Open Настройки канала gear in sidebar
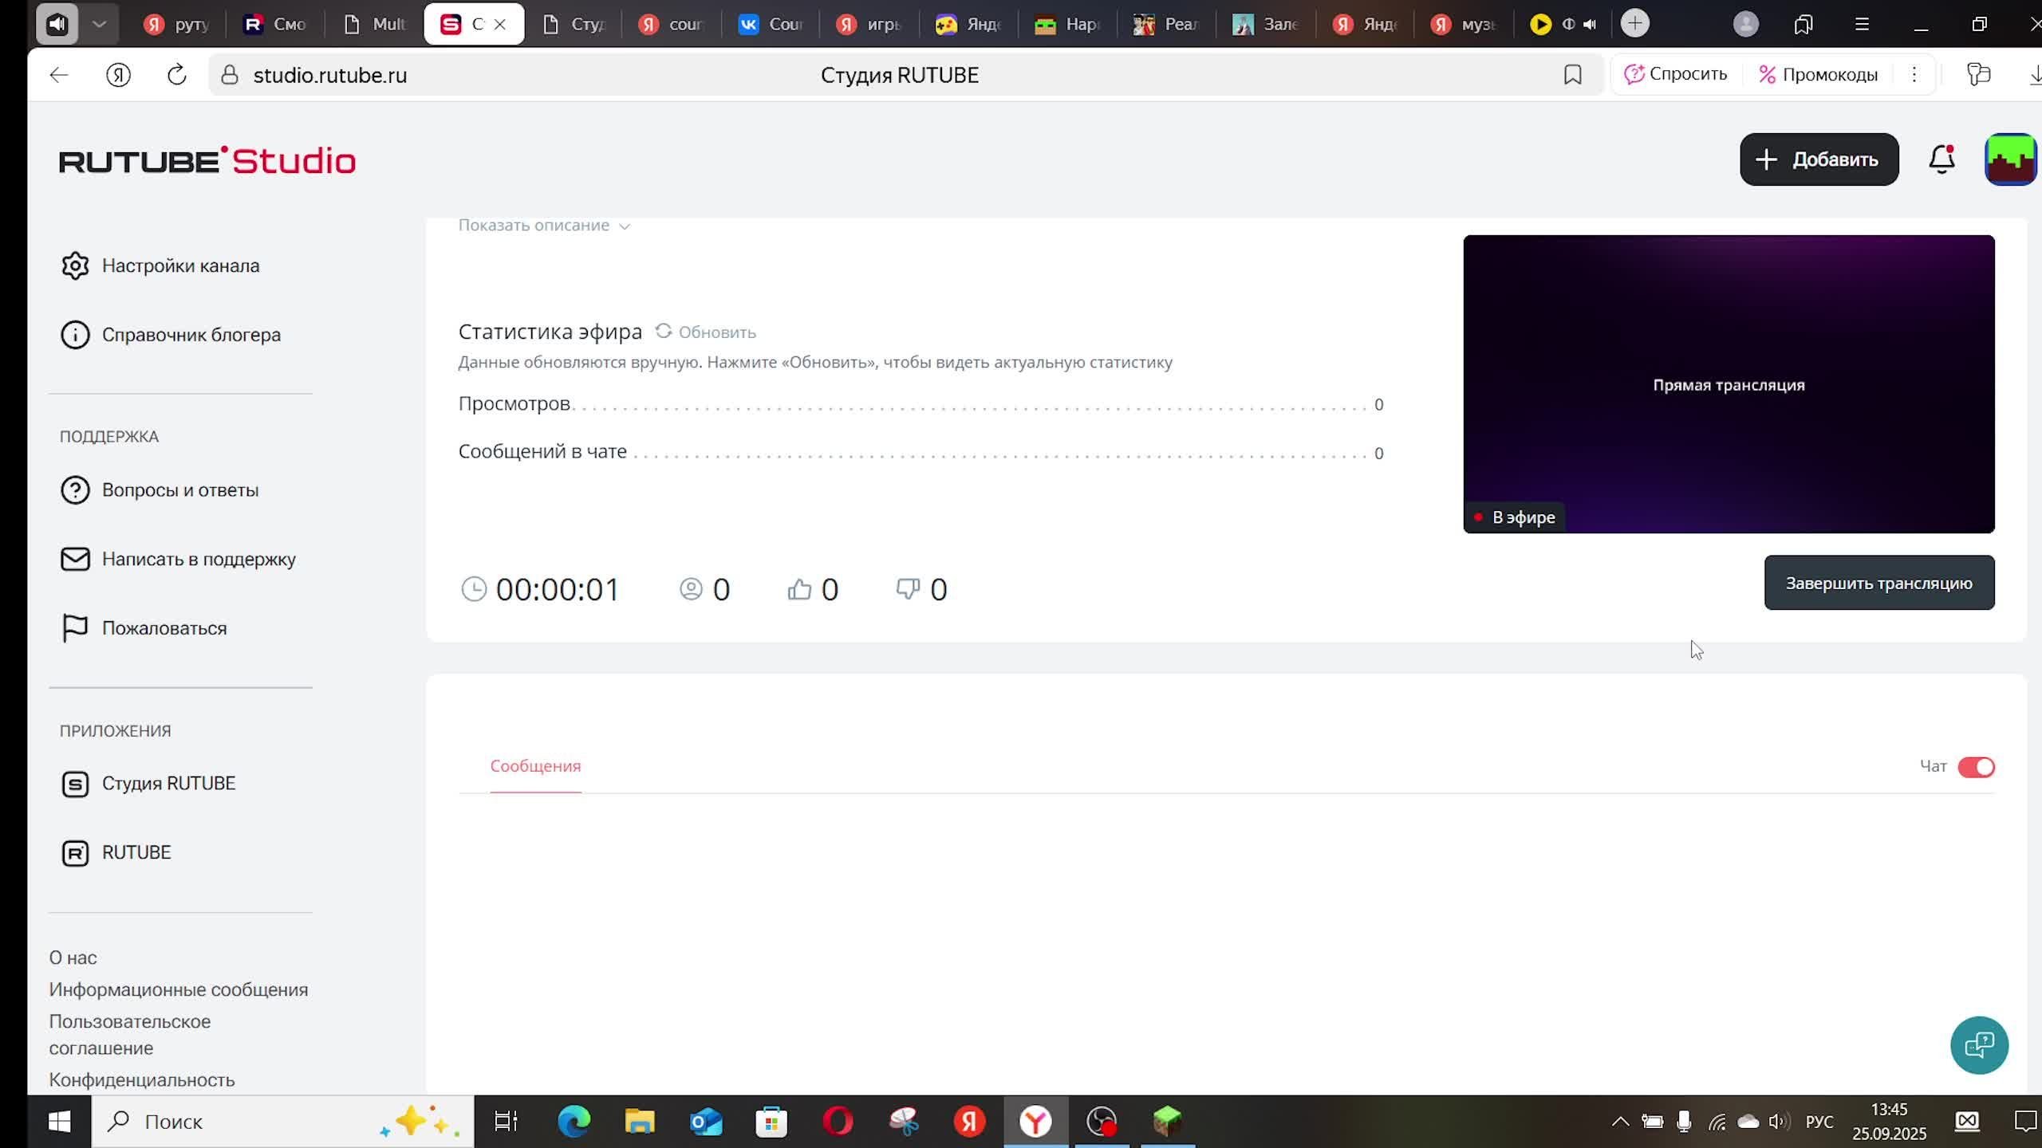This screenshot has height=1148, width=2042. pyautogui.click(x=75, y=265)
